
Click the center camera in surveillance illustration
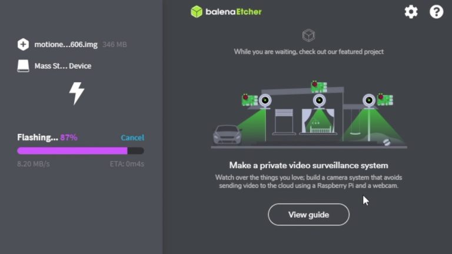(319, 101)
